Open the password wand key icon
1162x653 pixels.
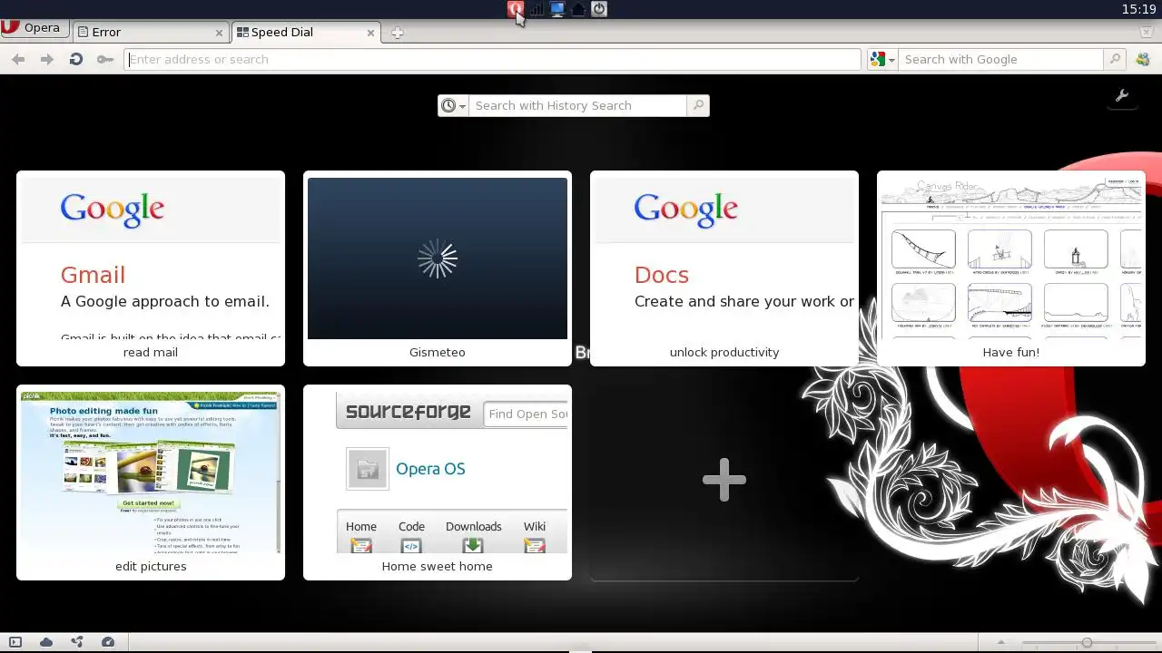click(105, 59)
